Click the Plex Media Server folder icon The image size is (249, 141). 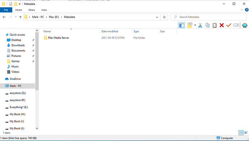(45, 38)
